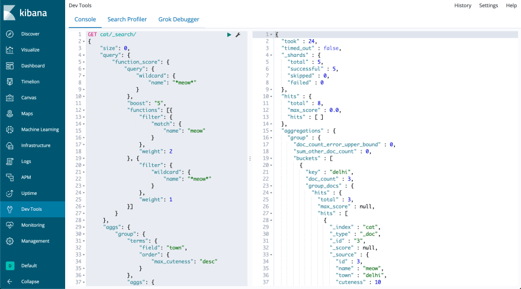The image size is (521, 289).
Task: Click "max_cuteness": "desc" line
Action: point(184,261)
